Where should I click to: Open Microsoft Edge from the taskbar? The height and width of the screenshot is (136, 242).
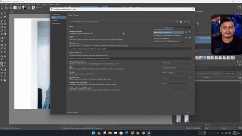coord(127,133)
